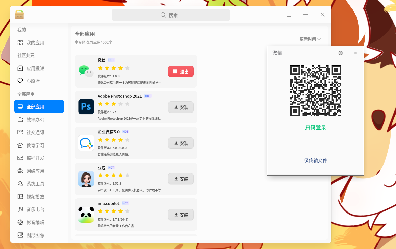Screen dimensions: 396x249
Task: Open the 影音编辑 film reel icon
Action: (x=20, y=222)
